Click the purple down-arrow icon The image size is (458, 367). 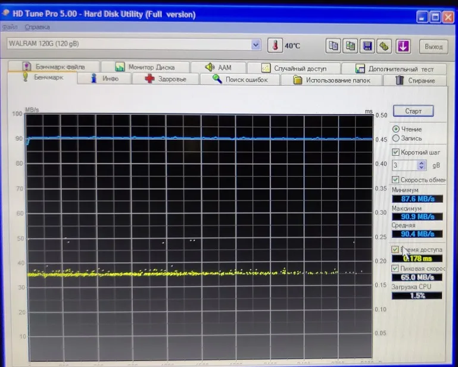pyautogui.click(x=403, y=46)
